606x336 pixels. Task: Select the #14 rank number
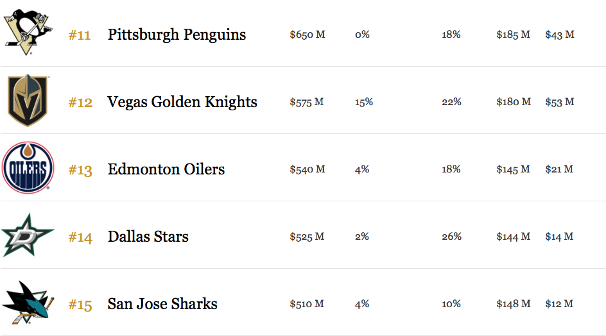click(x=80, y=237)
